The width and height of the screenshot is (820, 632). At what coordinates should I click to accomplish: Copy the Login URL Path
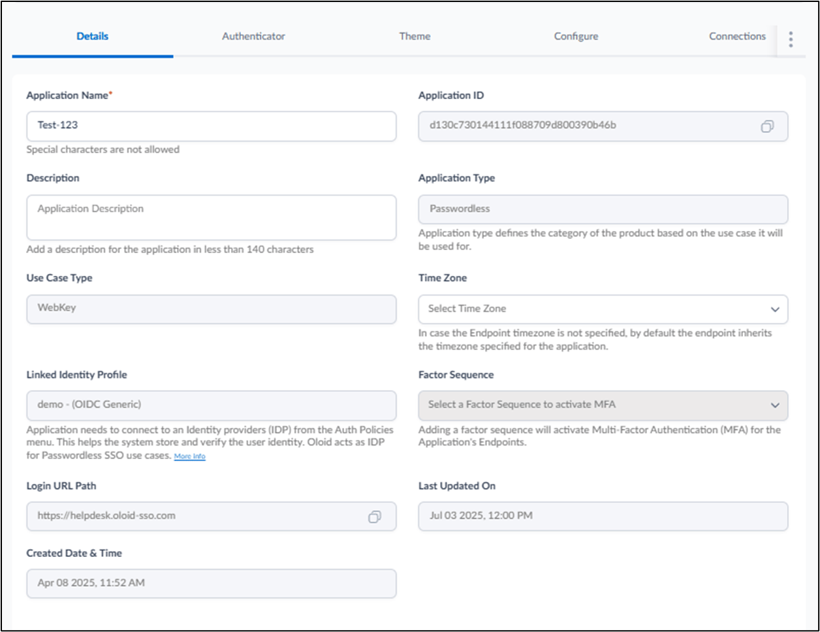coord(375,517)
